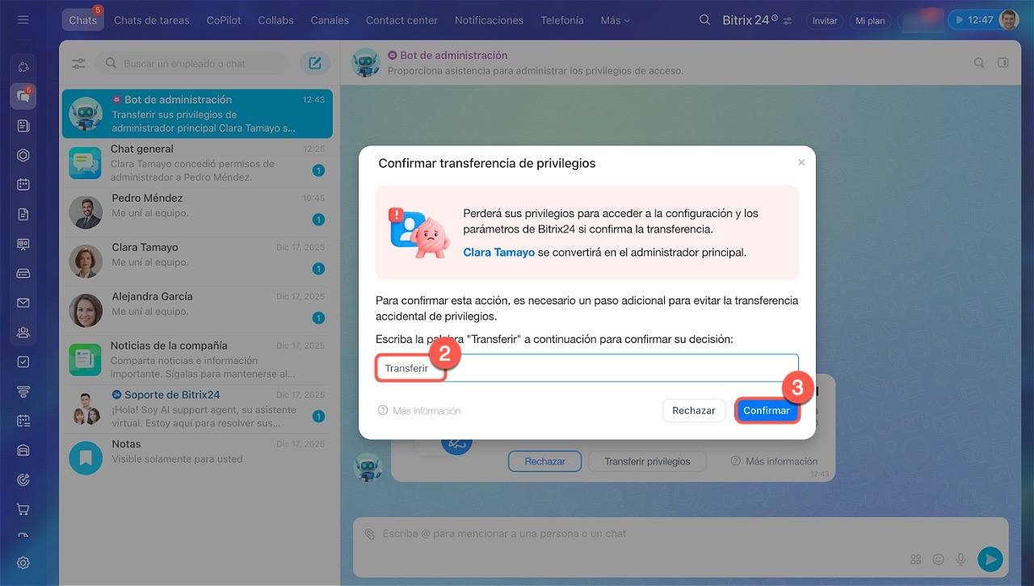Switch to the CoPilot tab

click(224, 20)
